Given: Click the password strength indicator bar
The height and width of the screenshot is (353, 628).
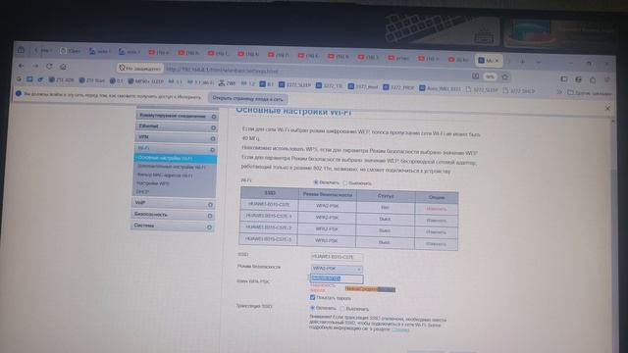Looking at the screenshot, I should pyautogui.click(x=370, y=289).
